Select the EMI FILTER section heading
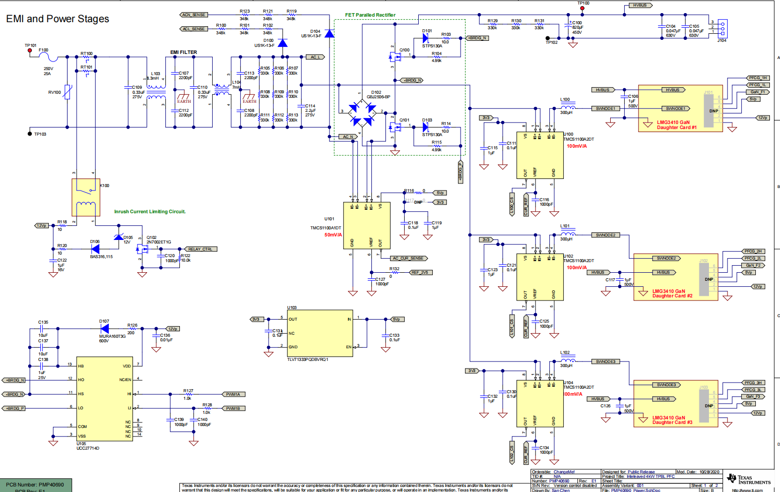The image size is (780, 492). coord(184,52)
